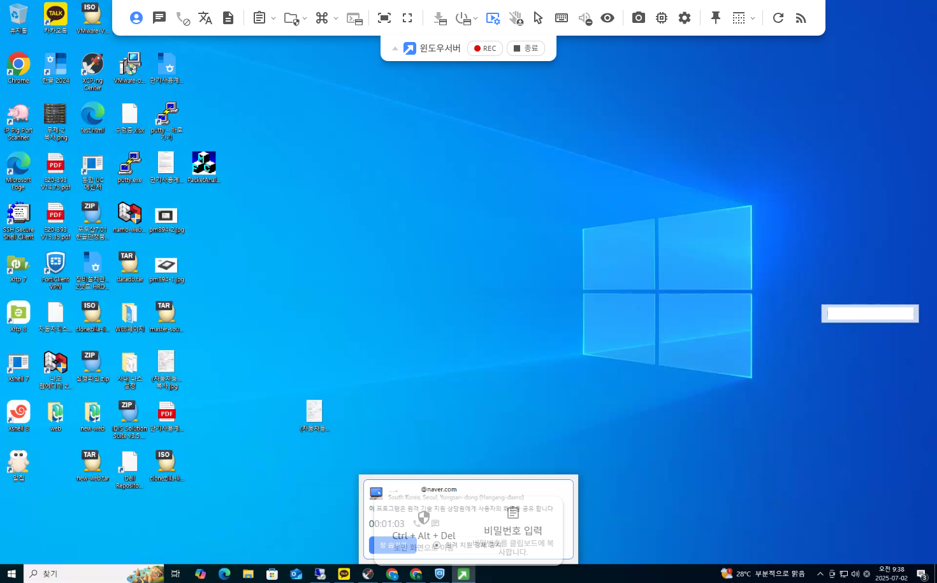Select the FortiClient VPN shortcut

click(55, 270)
